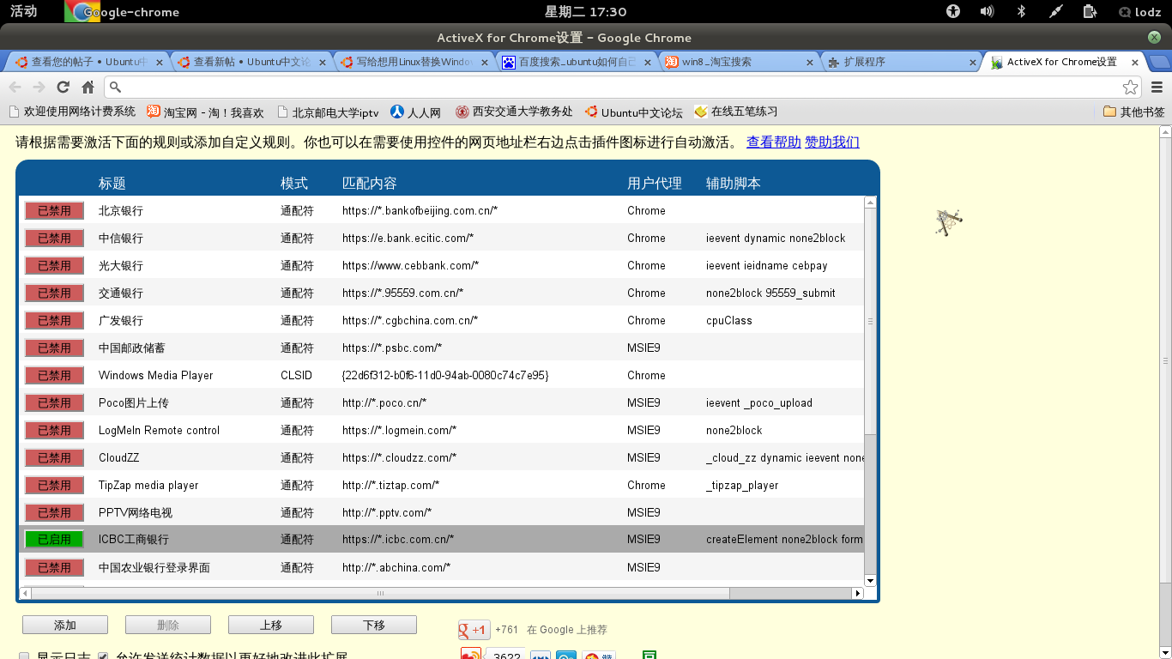Close the win8_淘宝搜索 tab
This screenshot has height=659, width=1172.
810,63
